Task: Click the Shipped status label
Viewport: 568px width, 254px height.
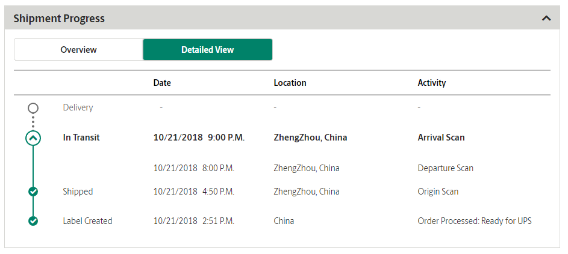Action: click(x=78, y=192)
